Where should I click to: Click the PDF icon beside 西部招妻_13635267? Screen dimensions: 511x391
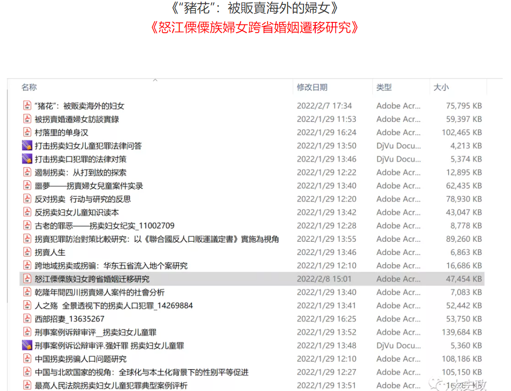(x=27, y=319)
